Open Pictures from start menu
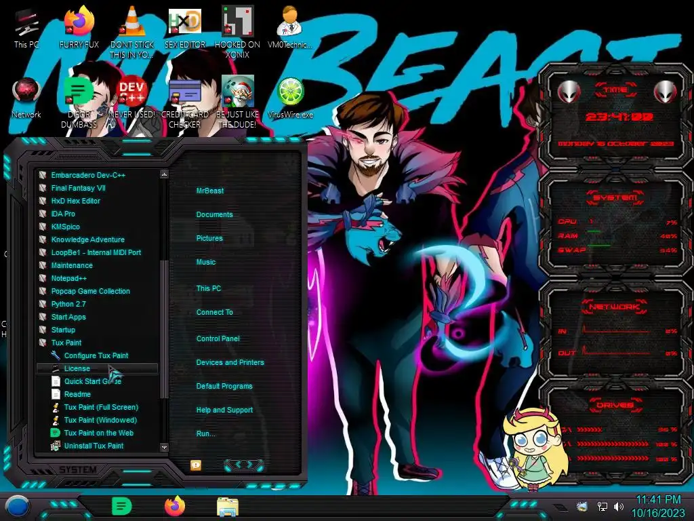 pos(209,238)
